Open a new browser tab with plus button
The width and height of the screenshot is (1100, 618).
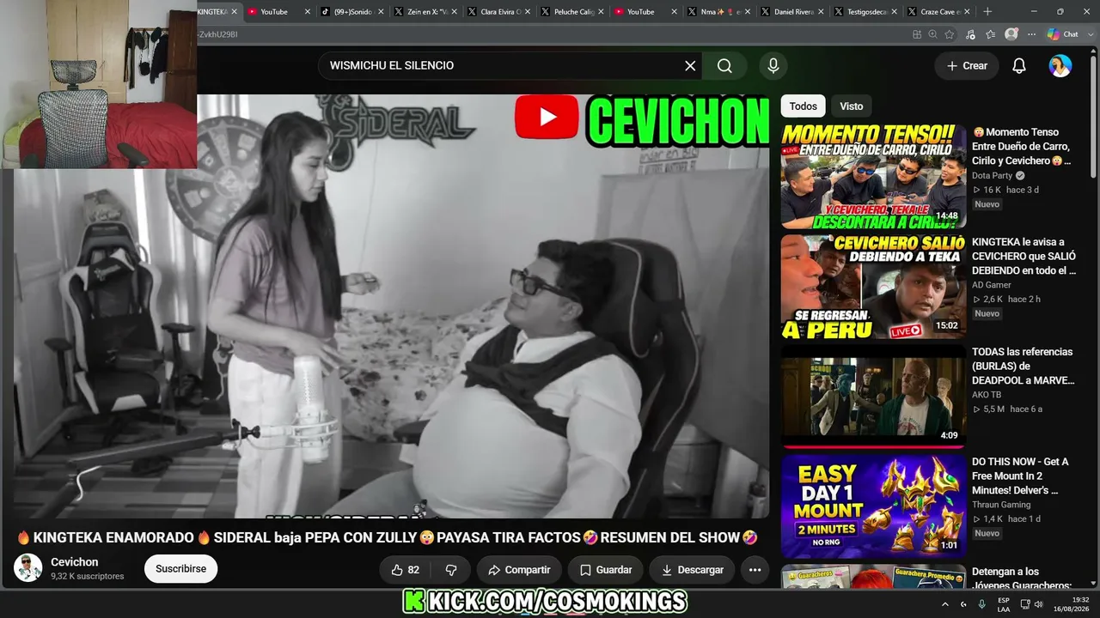987,12
